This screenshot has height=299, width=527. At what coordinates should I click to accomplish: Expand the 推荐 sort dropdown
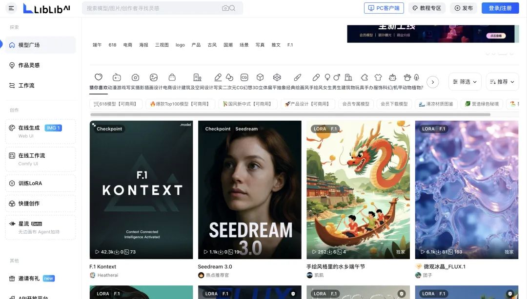point(502,81)
